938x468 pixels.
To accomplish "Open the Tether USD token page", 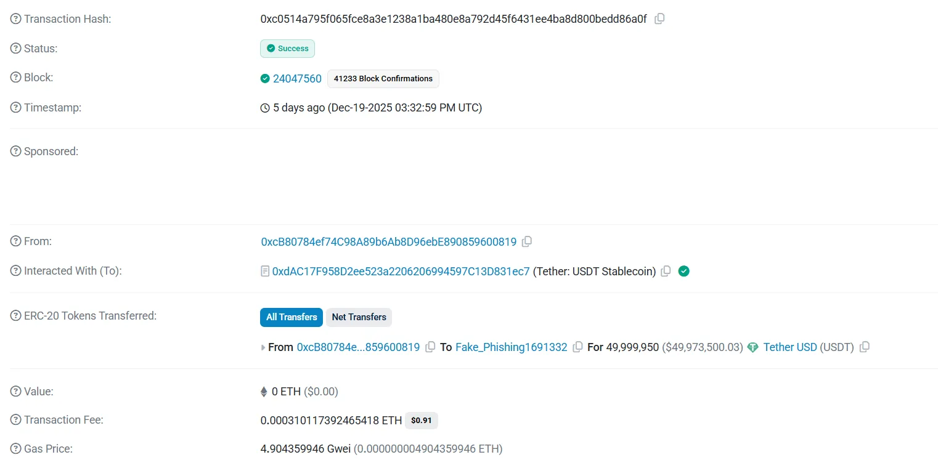I will click(x=789, y=347).
